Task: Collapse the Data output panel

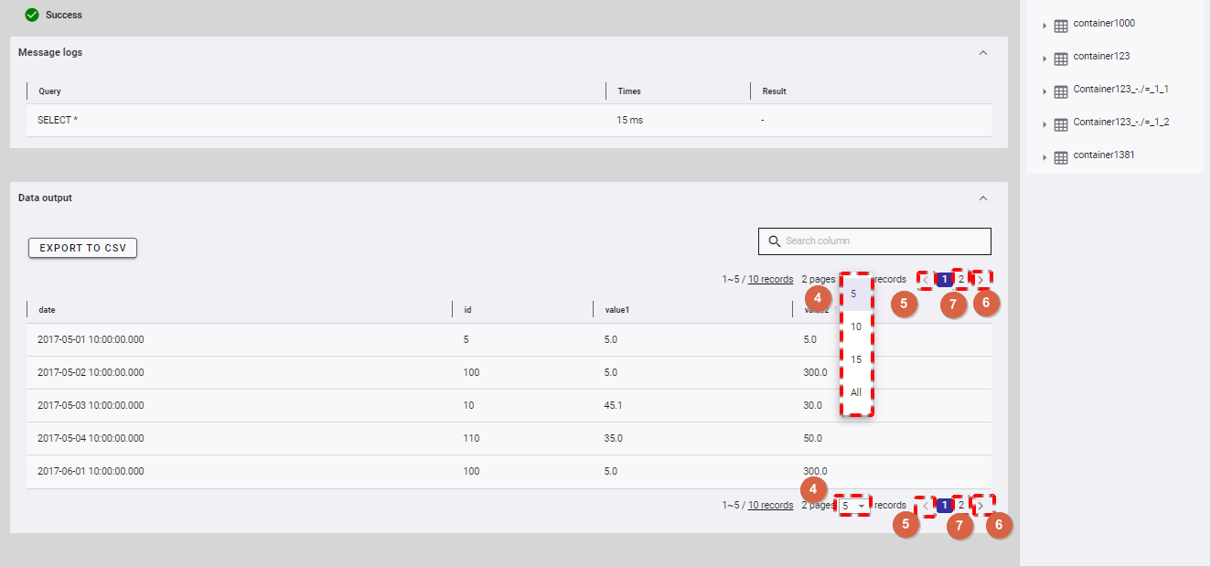Action: point(983,198)
